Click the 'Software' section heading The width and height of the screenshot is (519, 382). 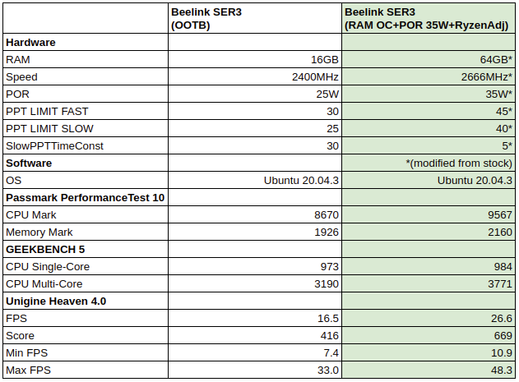[86, 163]
